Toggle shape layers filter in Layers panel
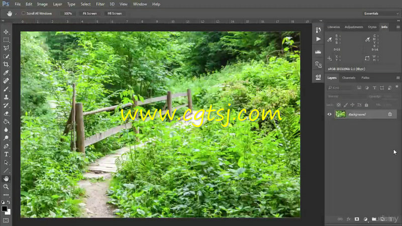 point(382,88)
